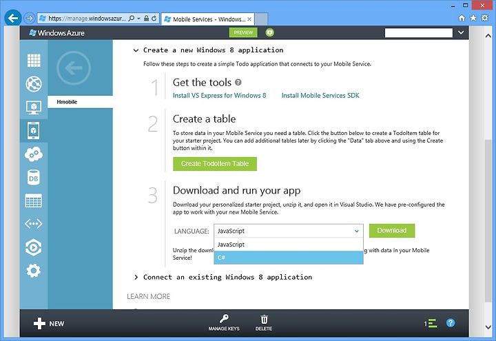The width and height of the screenshot is (496, 341).
Task: Click the green Download button
Action: click(392, 231)
